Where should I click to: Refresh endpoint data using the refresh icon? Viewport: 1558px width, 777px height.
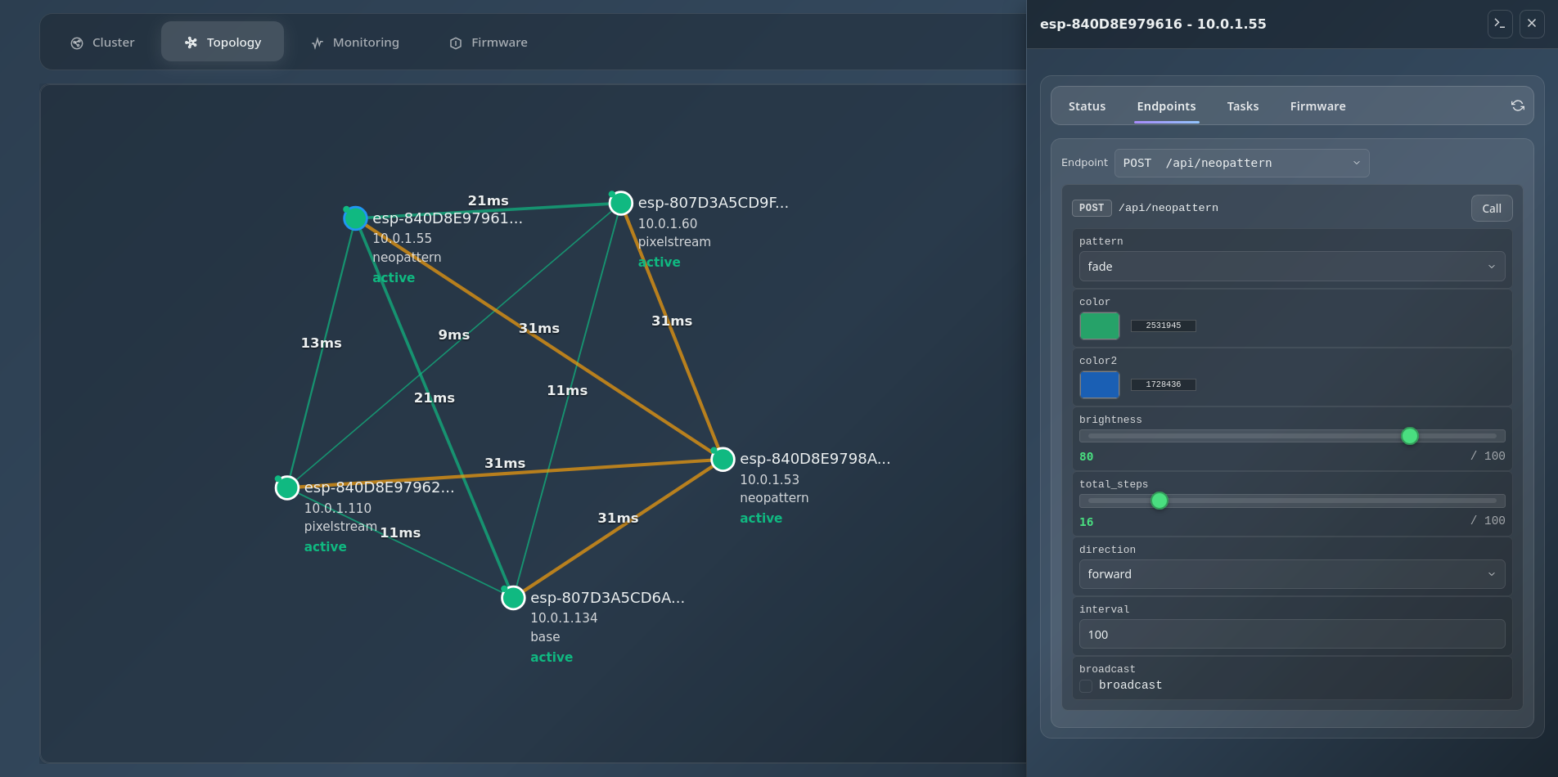pos(1518,106)
